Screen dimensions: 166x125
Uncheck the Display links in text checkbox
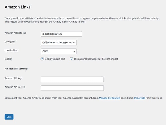point(42,59)
